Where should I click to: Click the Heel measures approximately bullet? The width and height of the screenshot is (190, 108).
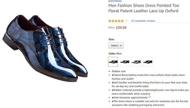pyautogui.click(x=131, y=97)
